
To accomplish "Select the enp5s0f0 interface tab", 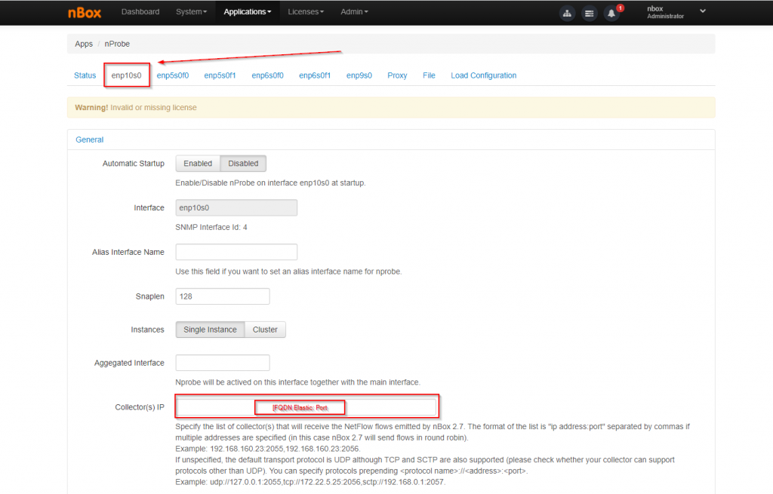I will (173, 75).
